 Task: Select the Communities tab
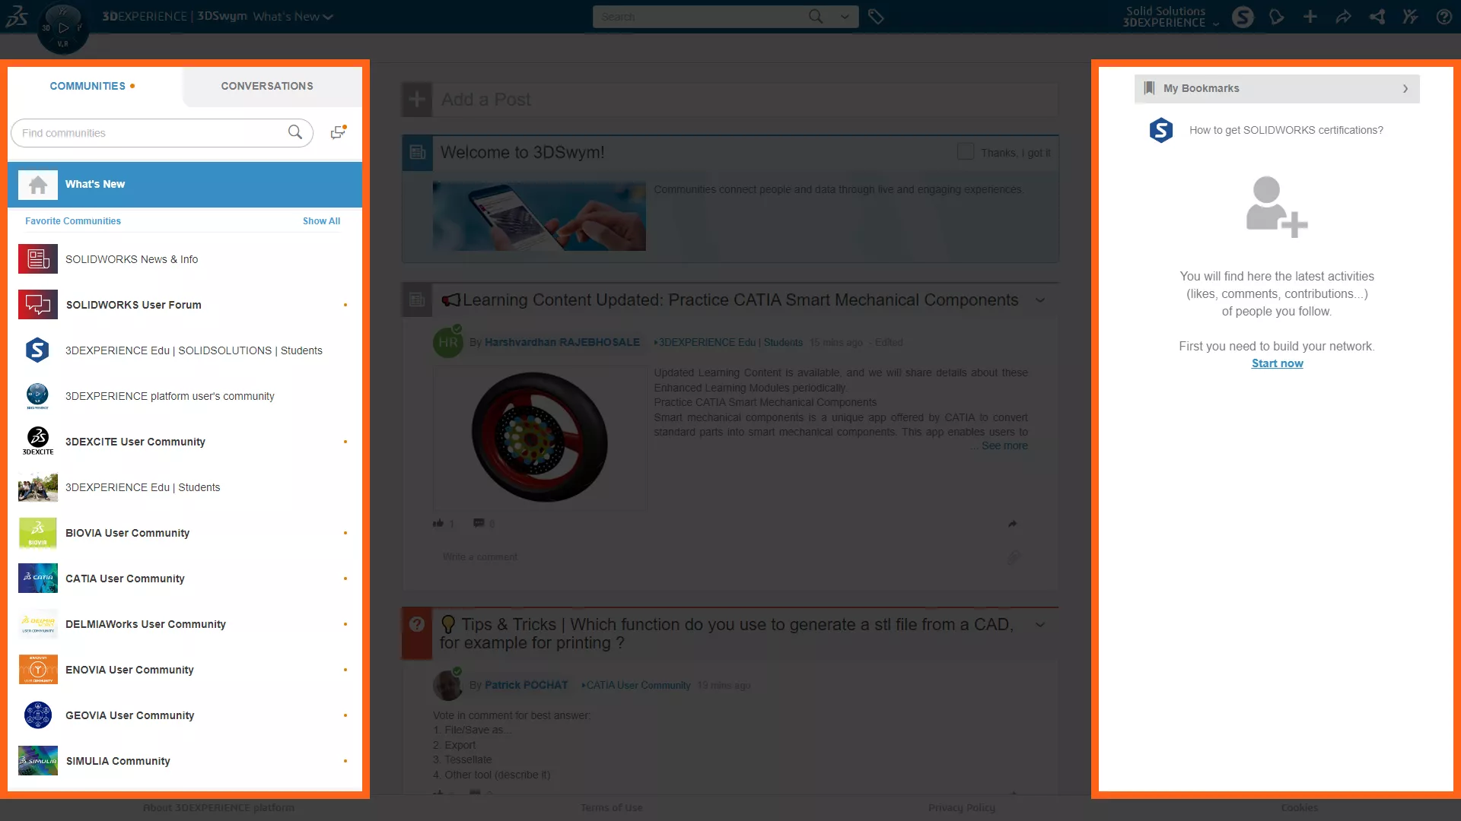pyautogui.click(x=88, y=86)
